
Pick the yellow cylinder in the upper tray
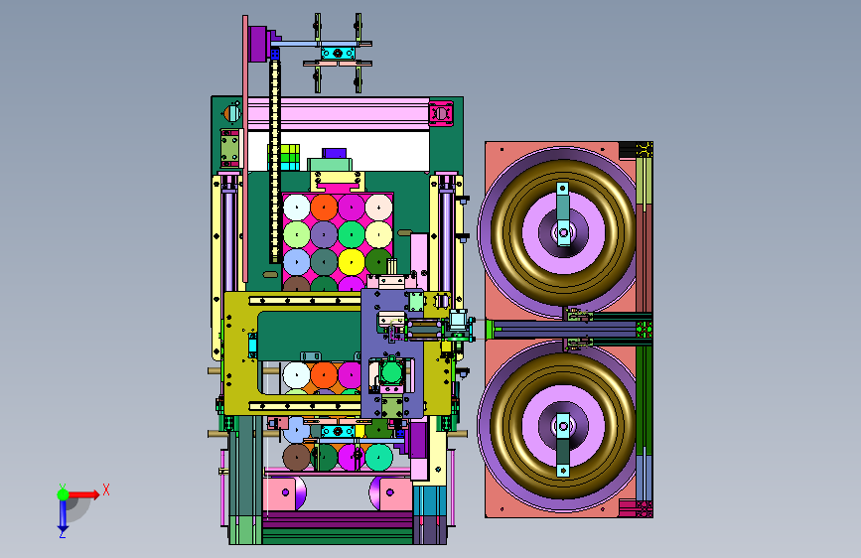tap(352, 261)
